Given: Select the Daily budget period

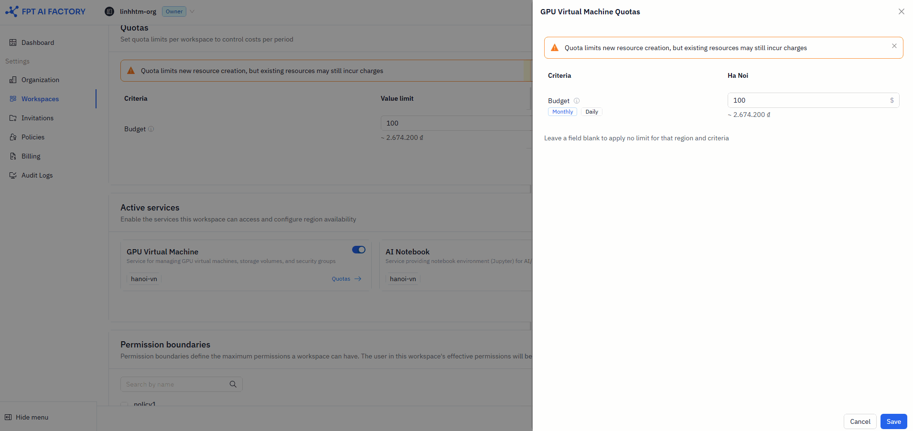Looking at the screenshot, I should 591,112.
